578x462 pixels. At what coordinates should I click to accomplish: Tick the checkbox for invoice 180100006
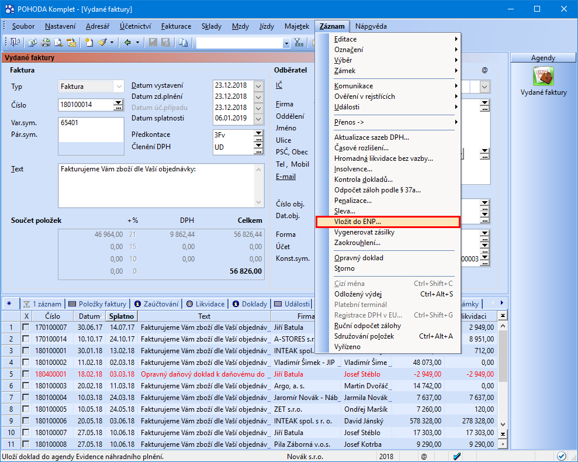[x=26, y=420]
